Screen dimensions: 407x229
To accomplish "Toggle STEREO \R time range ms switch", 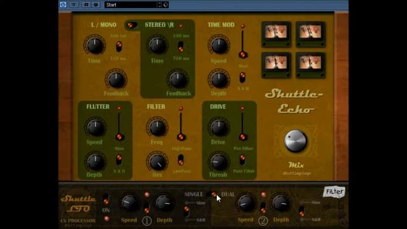I will click(x=181, y=46).
